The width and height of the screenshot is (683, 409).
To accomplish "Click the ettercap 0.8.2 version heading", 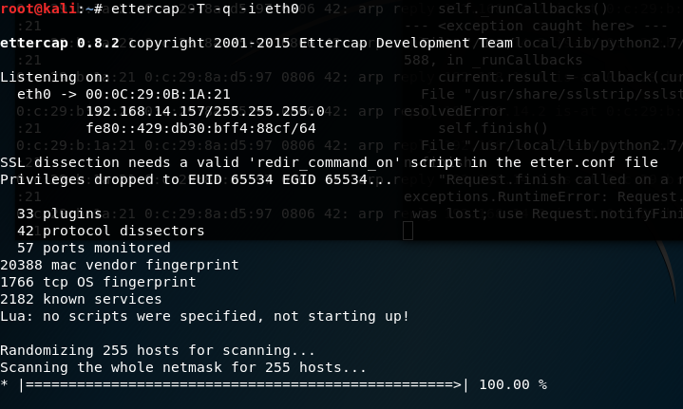I will 60,43.
